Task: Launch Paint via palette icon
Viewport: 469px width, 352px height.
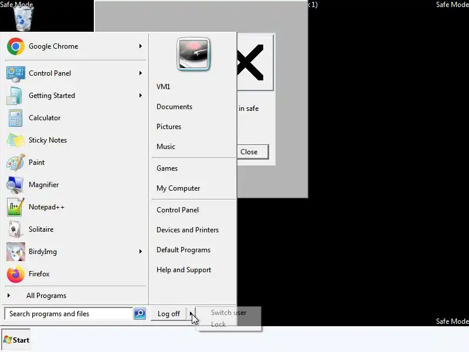Action: [16, 163]
